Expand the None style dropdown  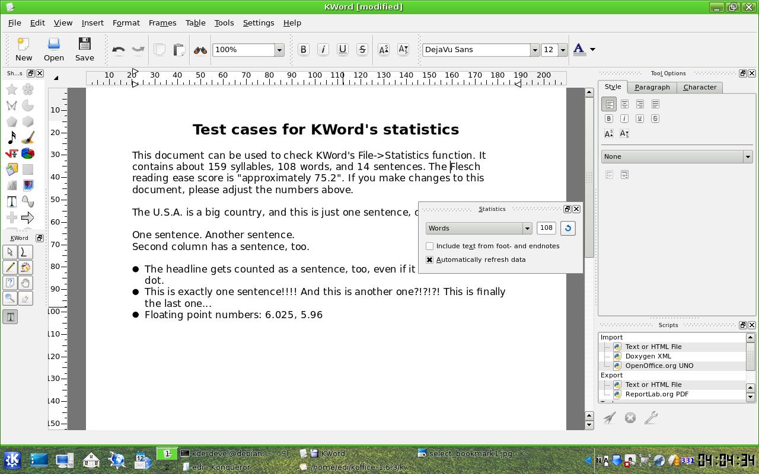tap(747, 156)
